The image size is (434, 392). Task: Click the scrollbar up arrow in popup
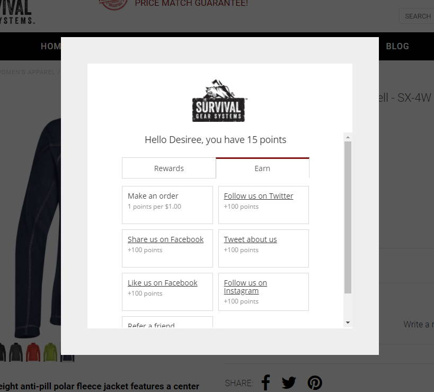(348, 137)
